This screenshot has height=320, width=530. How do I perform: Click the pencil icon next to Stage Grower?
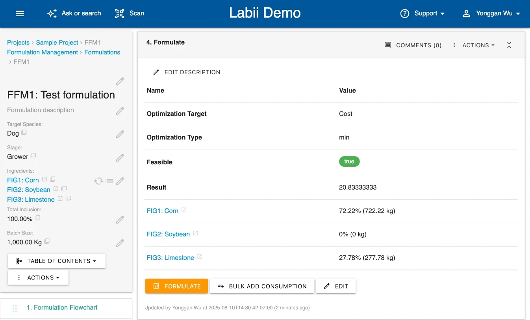120,157
